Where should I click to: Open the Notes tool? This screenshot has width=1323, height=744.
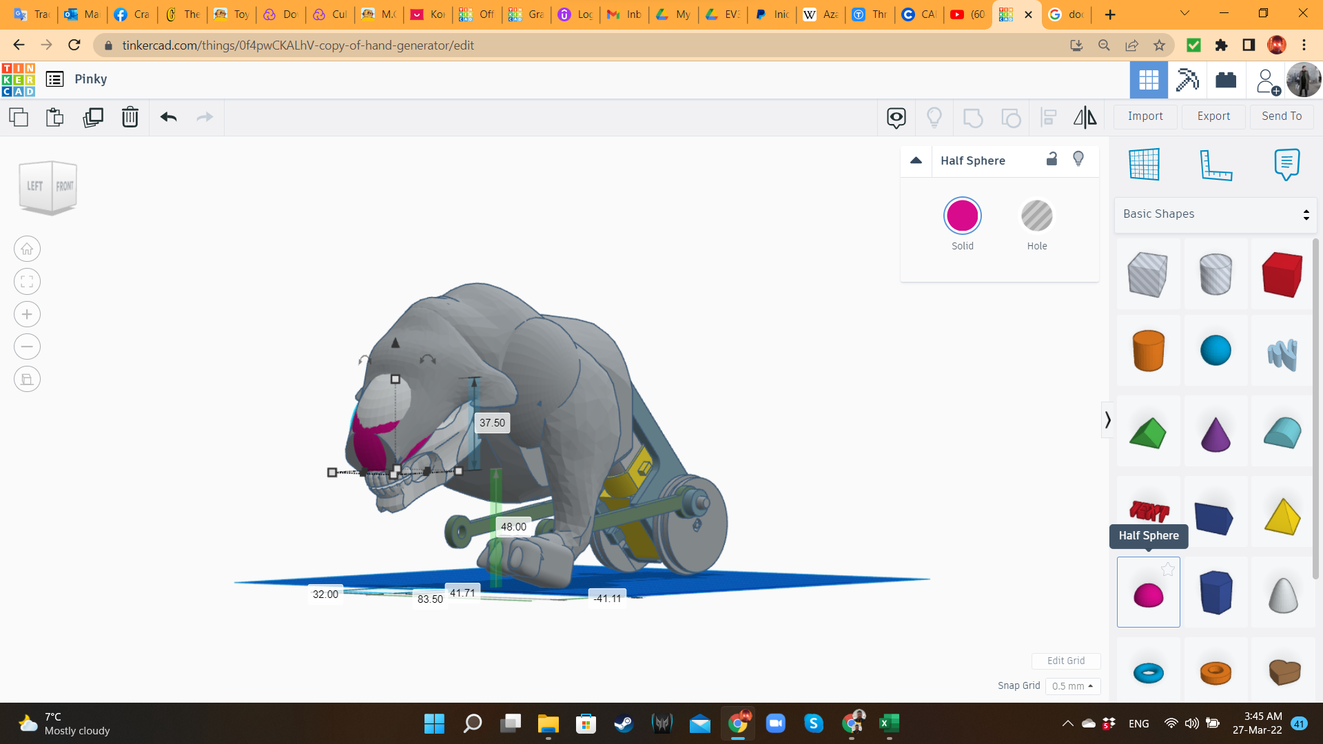coord(1286,165)
